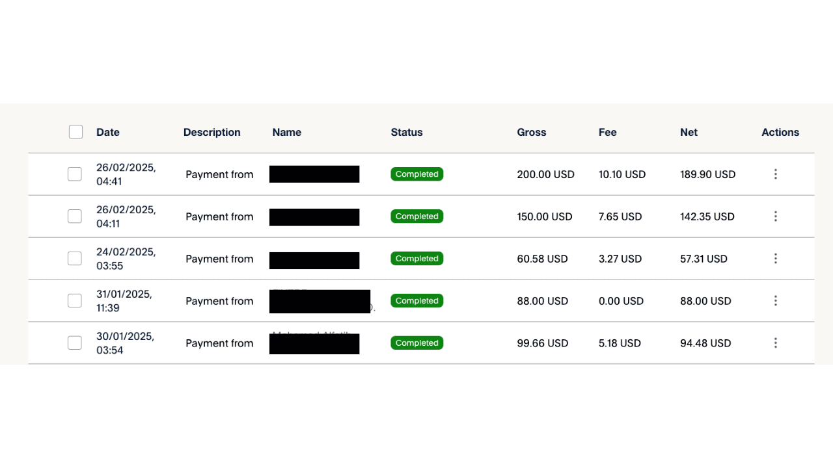Screen dimensions: 833x468
Task: Open "Payment from" on 24/02/2025 row
Action: 219,259
